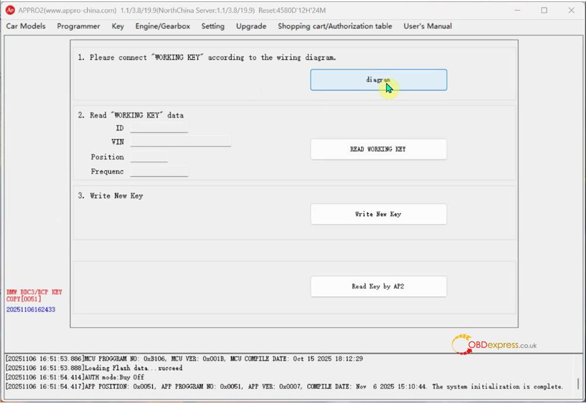Image resolution: width=586 pixels, height=403 pixels.
Task: Open the Setting menu
Action: click(x=213, y=26)
